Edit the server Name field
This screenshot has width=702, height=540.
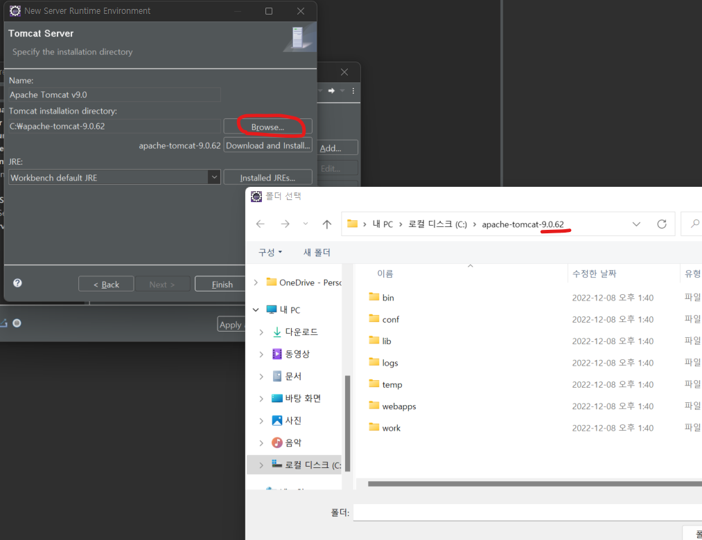(114, 95)
